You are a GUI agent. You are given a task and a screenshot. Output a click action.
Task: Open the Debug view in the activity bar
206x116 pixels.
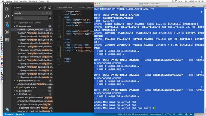7,32
